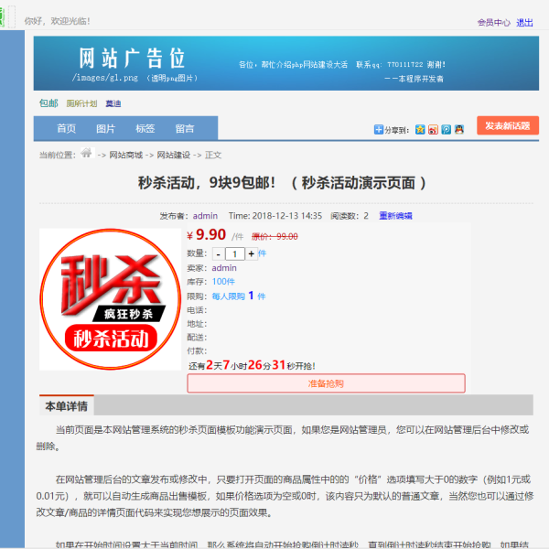Share to Sina Weibo icon
Image resolution: width=549 pixels, height=549 pixels.
coord(433,130)
